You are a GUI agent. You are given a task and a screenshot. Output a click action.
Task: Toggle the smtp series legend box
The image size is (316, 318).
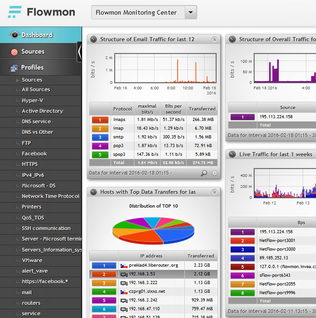coord(100,137)
